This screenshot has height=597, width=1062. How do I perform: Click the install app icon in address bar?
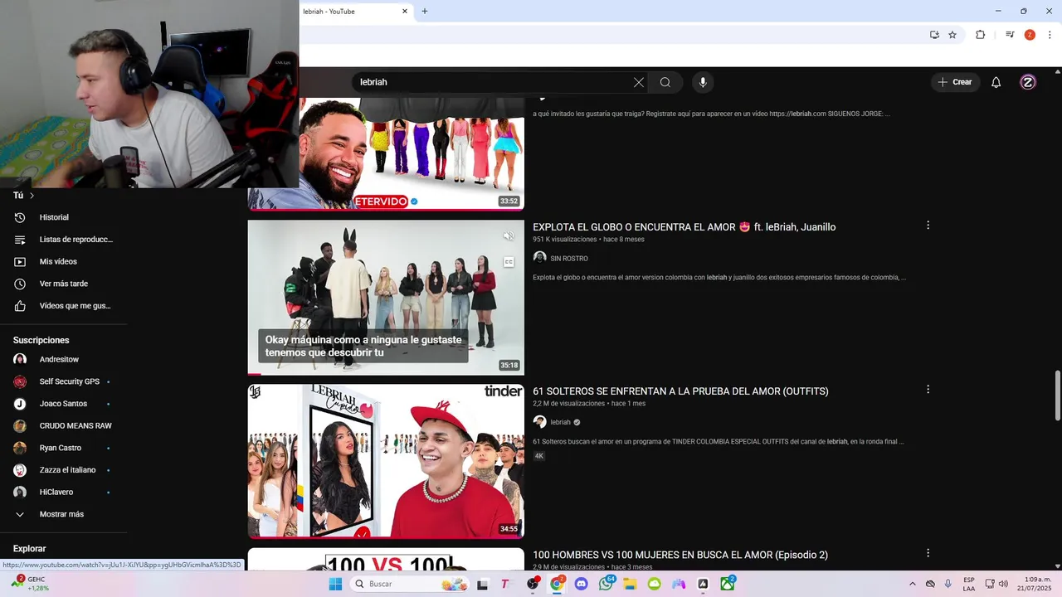pos(934,35)
